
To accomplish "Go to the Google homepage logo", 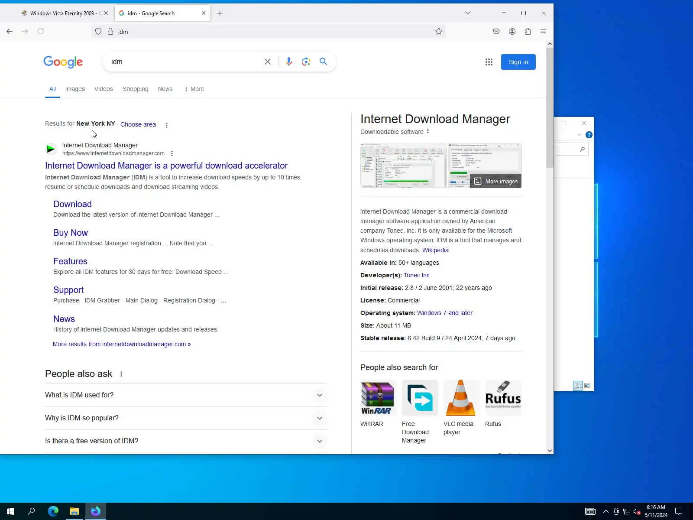I will tap(63, 62).
